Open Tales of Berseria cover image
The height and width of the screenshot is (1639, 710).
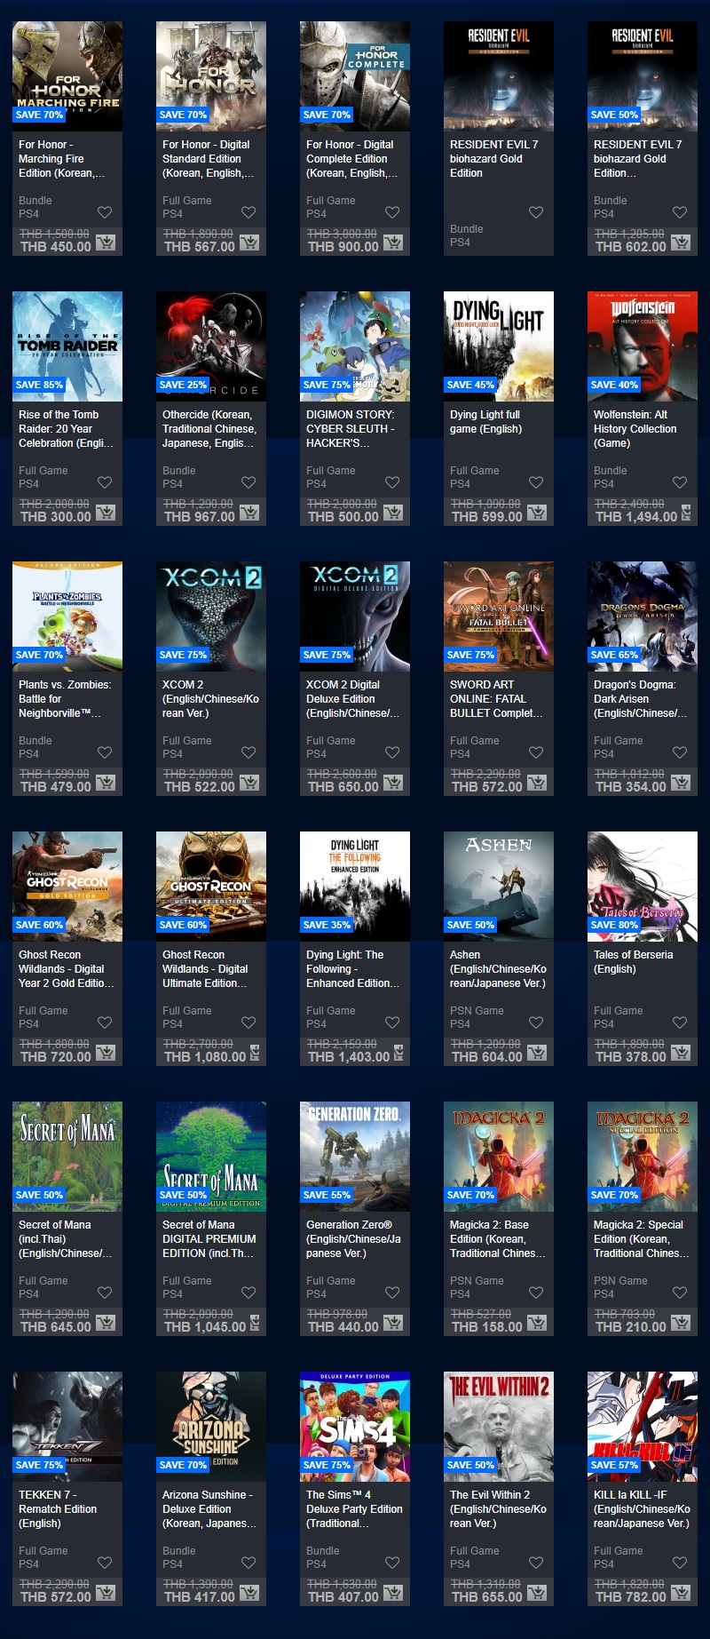pos(643,887)
